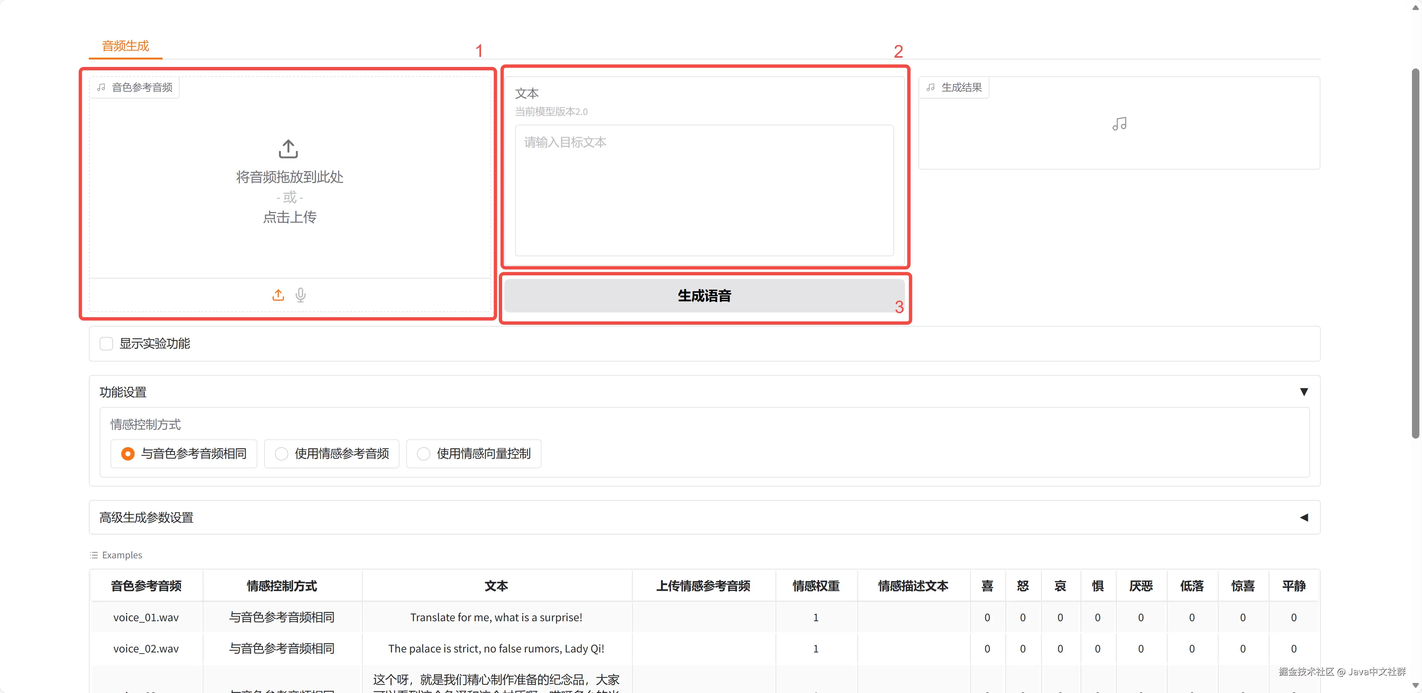The width and height of the screenshot is (1422, 693).
Task: Select the voice_01.wav example row
Action: [x=146, y=617]
